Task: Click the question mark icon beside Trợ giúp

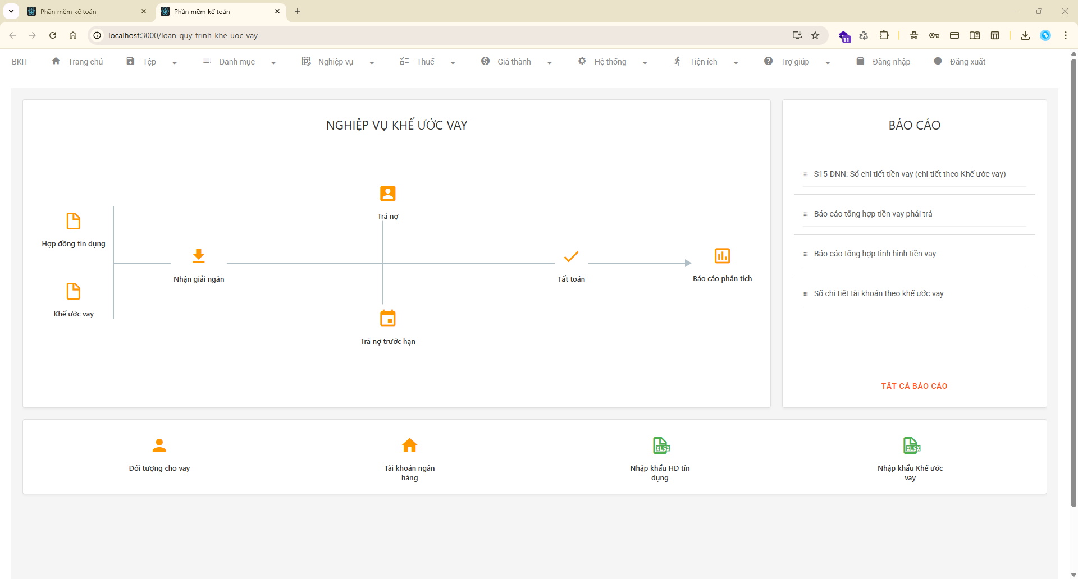Action: [768, 61]
